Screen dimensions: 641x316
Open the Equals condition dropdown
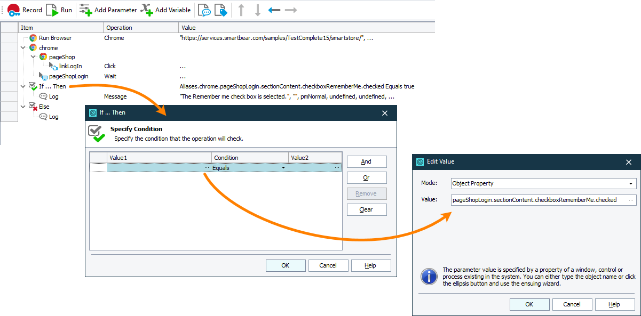283,167
